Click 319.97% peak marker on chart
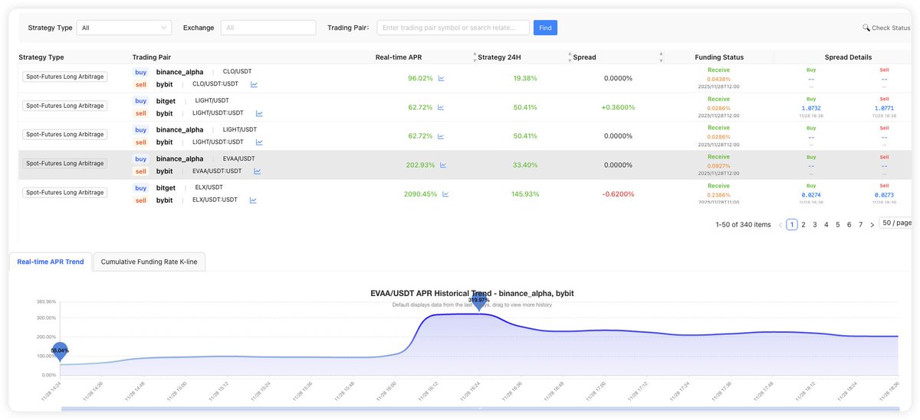This screenshot has height=420, width=920. pyautogui.click(x=478, y=301)
